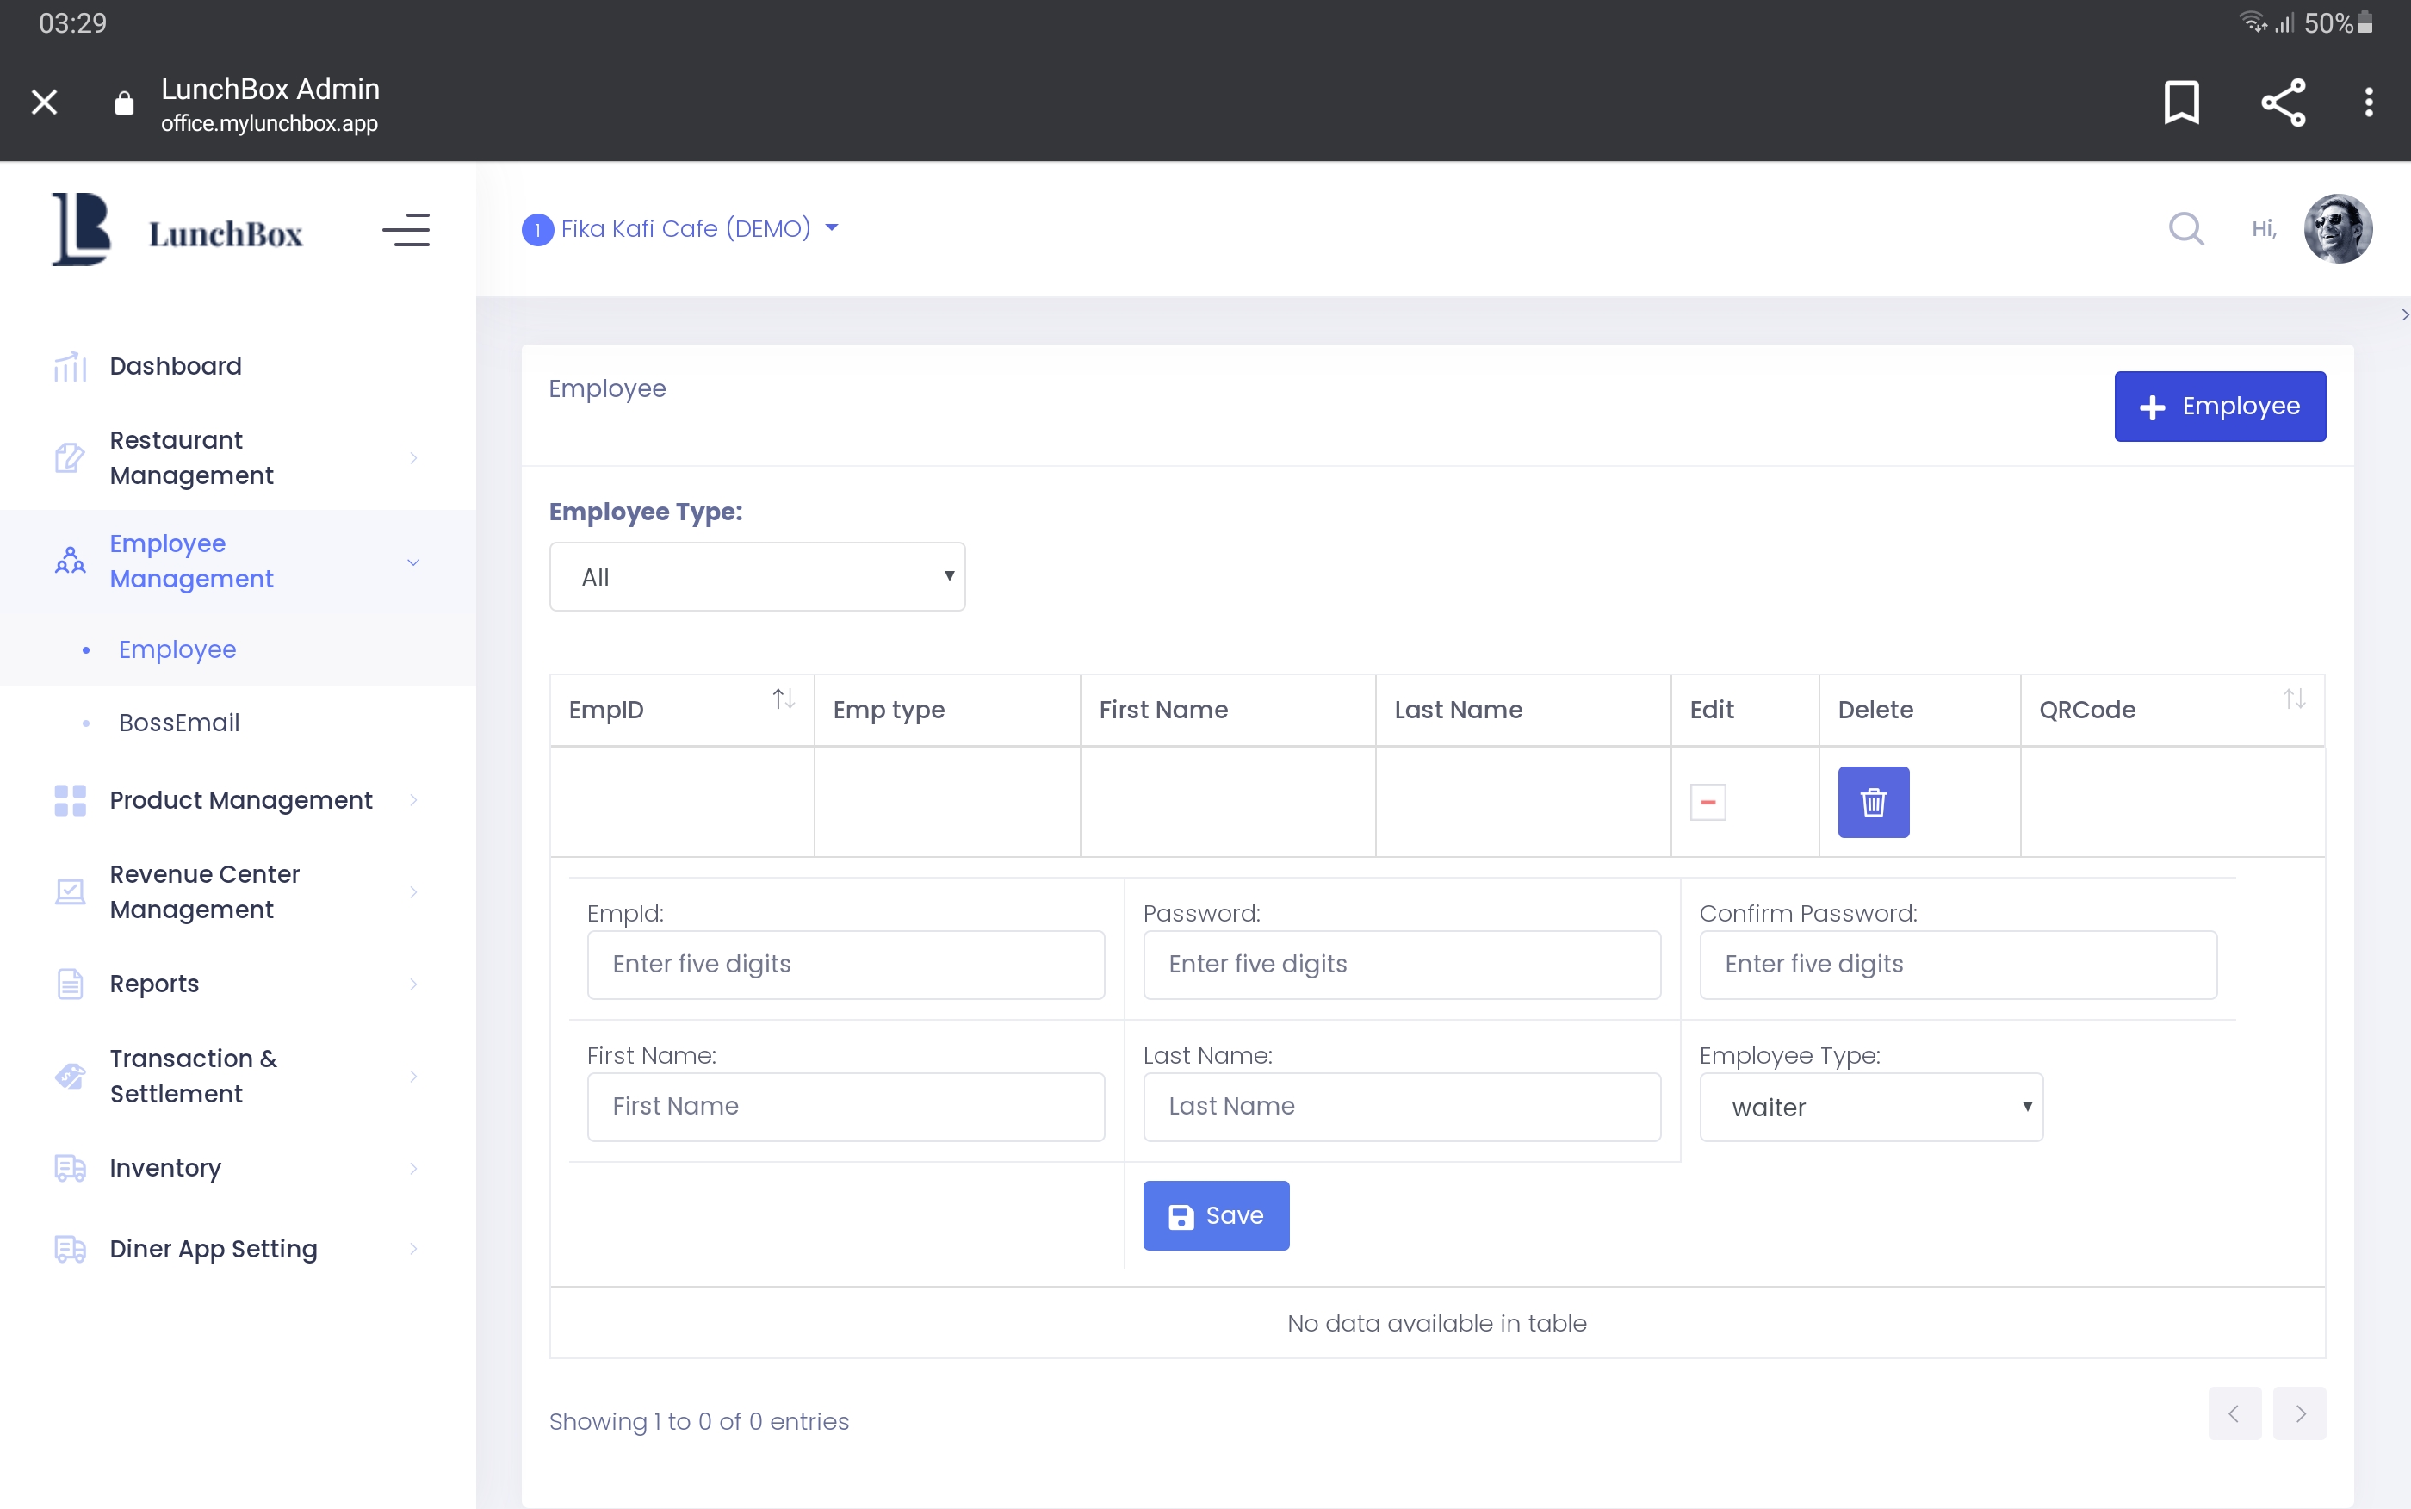Open the Employee Type filter dropdown
2411x1509 pixels.
[x=756, y=577]
